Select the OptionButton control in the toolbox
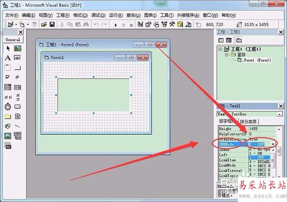 point(17,77)
